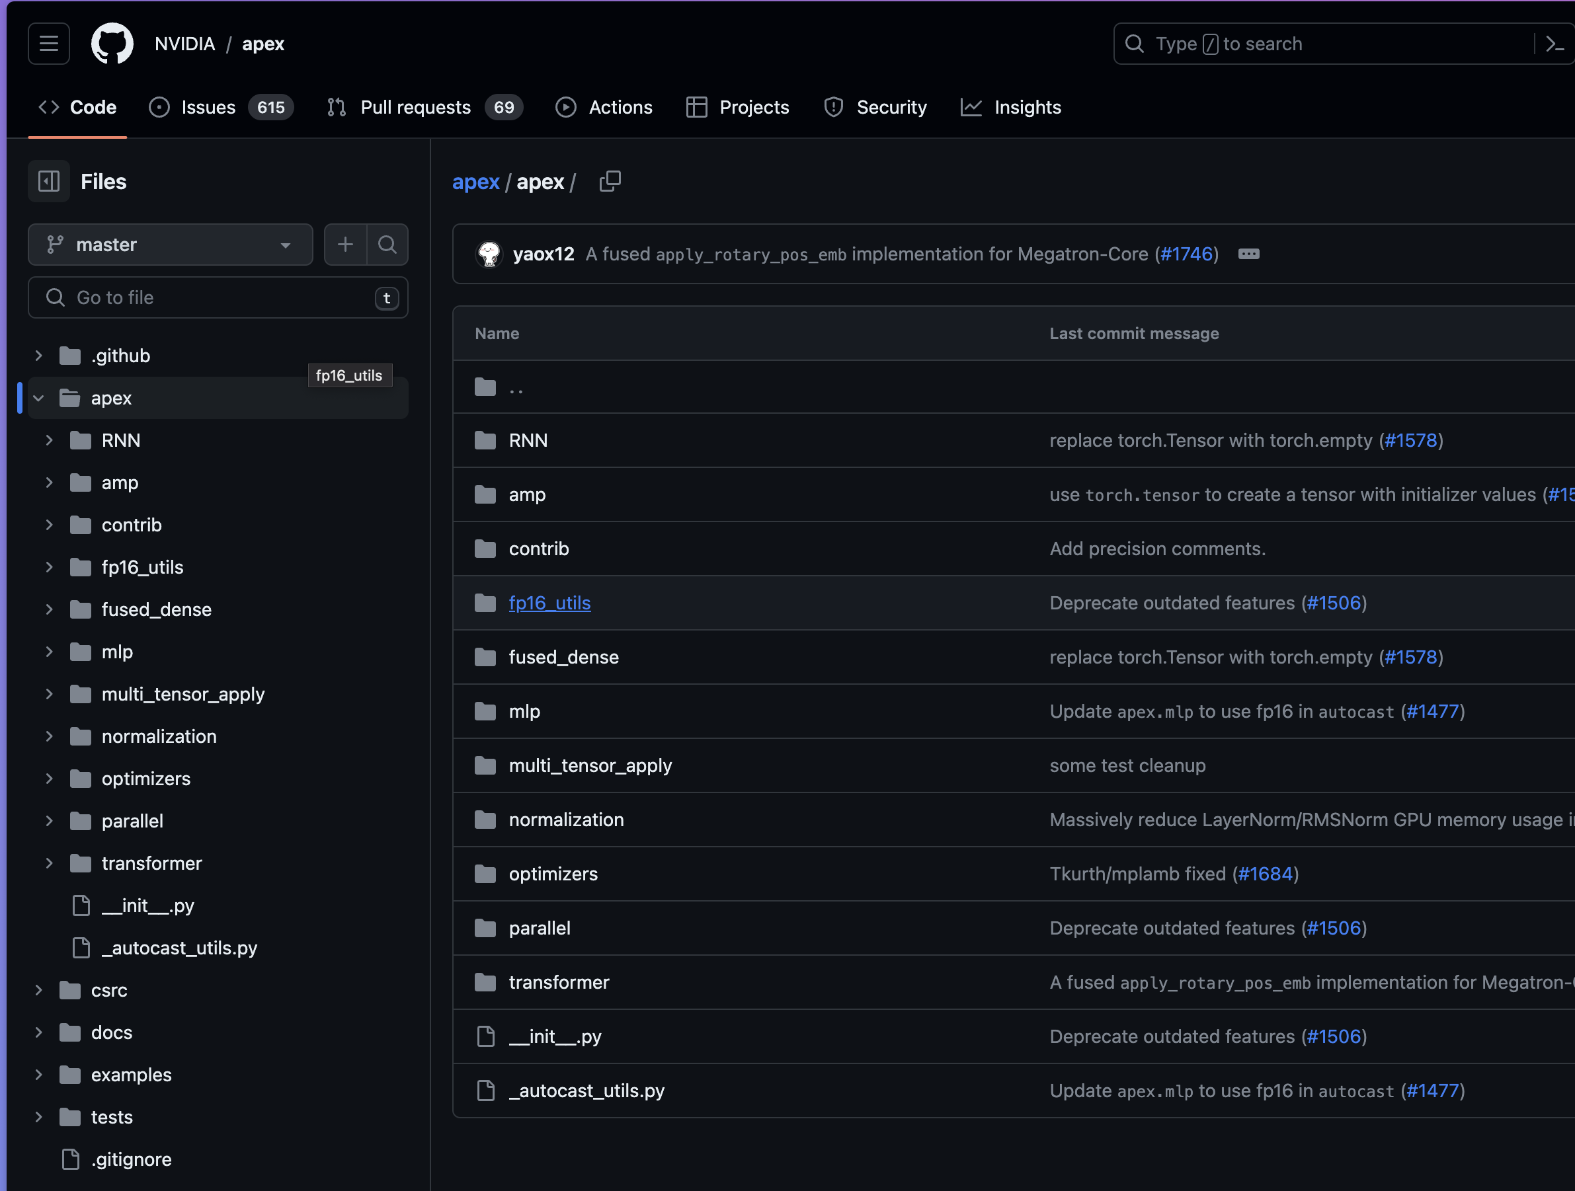This screenshot has height=1191, width=1575.
Task: Open the mlp folder in the table
Action: tap(525, 711)
